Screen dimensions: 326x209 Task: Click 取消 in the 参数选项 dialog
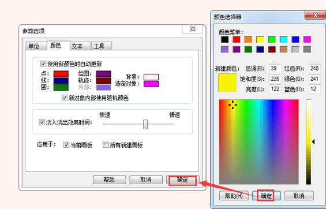click(x=146, y=180)
